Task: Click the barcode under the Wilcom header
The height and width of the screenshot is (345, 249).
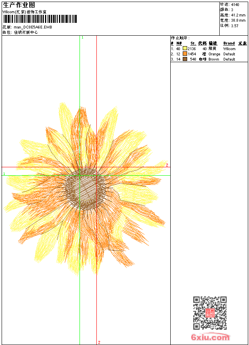Action: [x=40, y=19]
